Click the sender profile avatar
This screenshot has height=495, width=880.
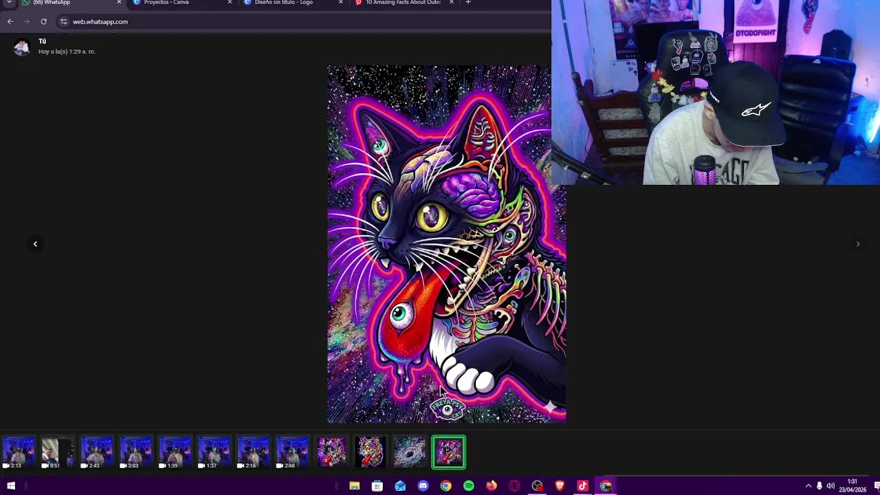21,46
